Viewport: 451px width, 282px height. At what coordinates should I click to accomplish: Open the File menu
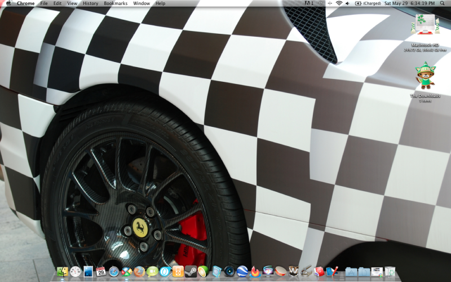[44, 3]
